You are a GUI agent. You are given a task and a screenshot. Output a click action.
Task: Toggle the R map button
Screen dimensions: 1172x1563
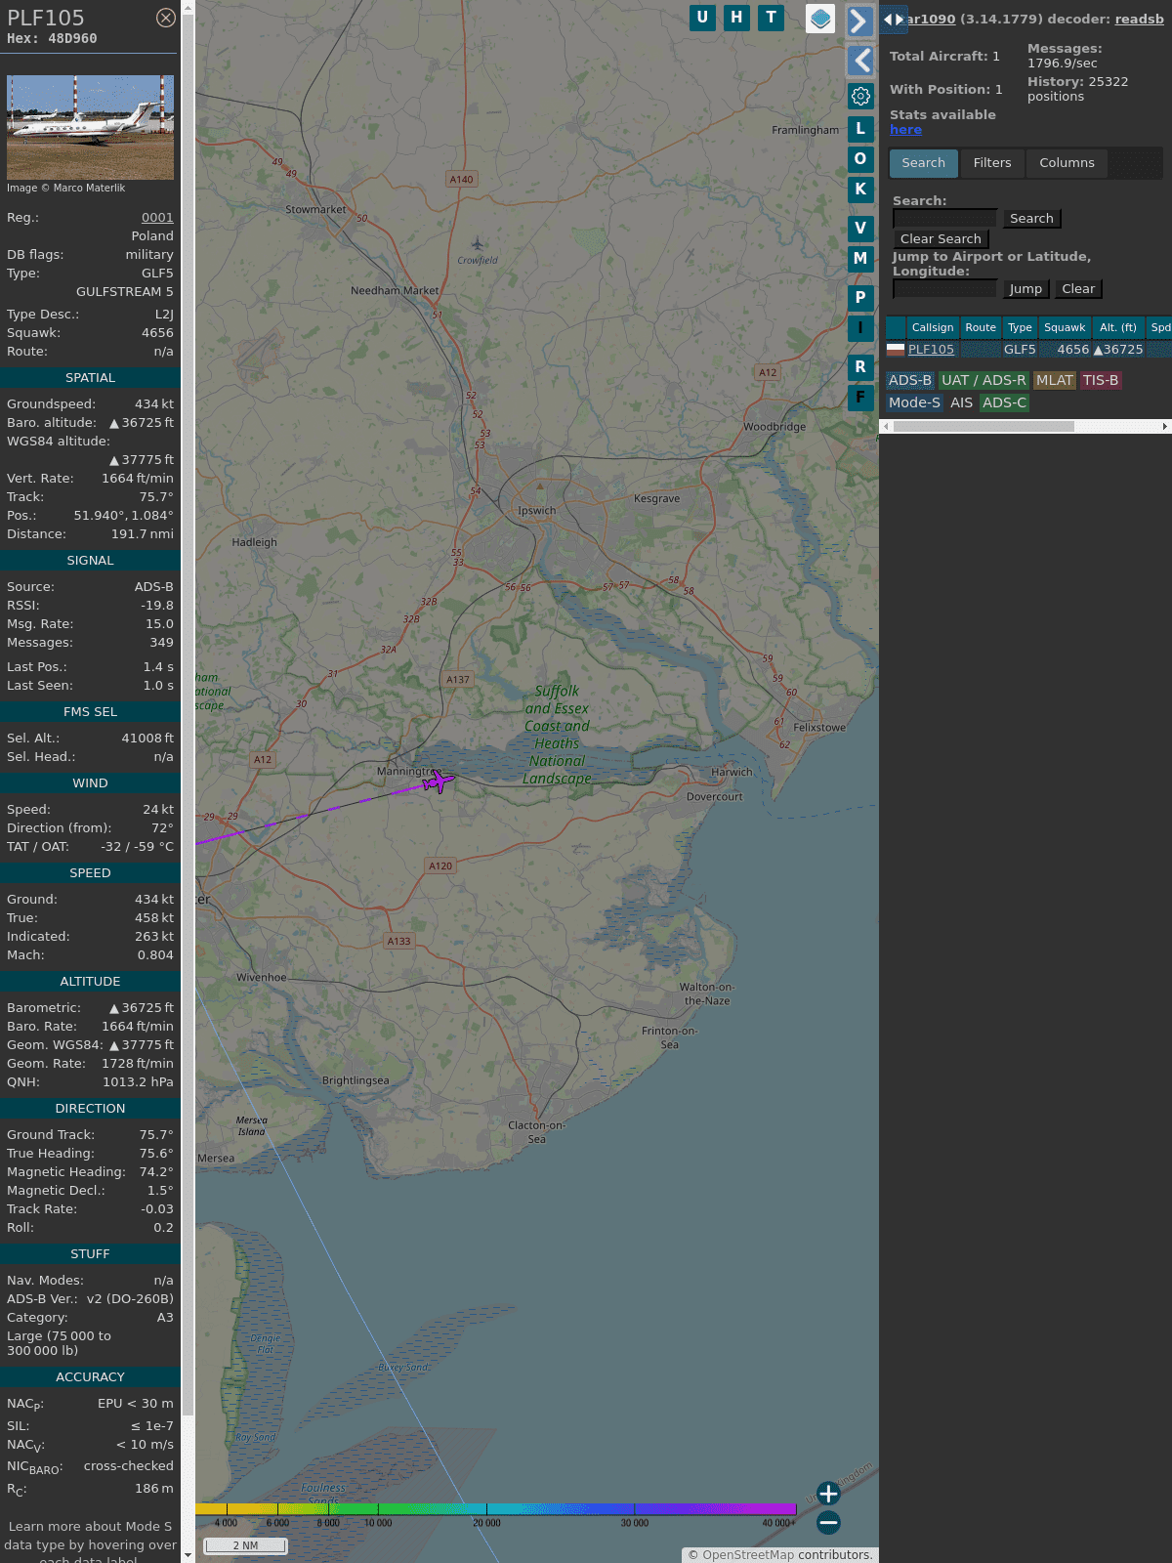tap(860, 366)
